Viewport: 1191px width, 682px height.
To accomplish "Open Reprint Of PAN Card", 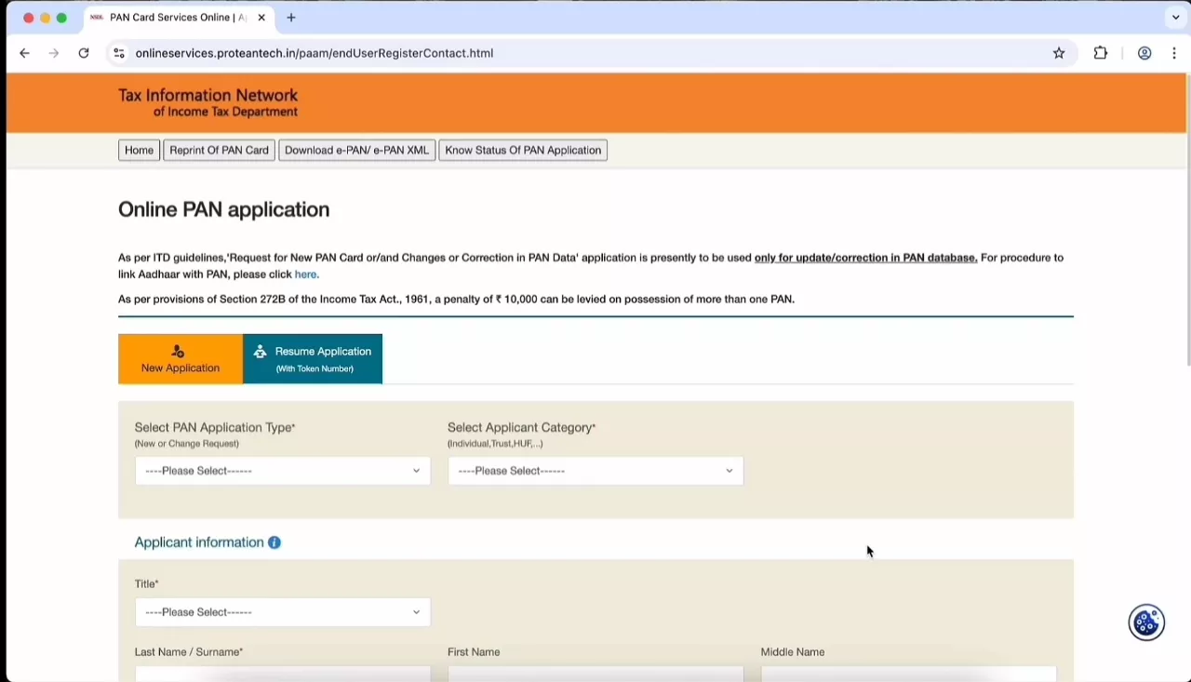I will (x=219, y=150).
